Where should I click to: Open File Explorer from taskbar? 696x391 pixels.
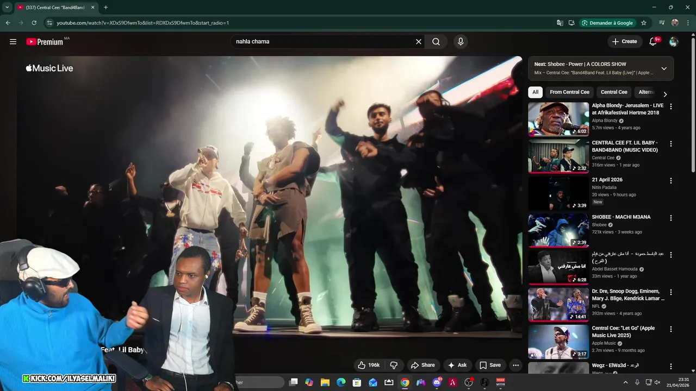[325, 382]
